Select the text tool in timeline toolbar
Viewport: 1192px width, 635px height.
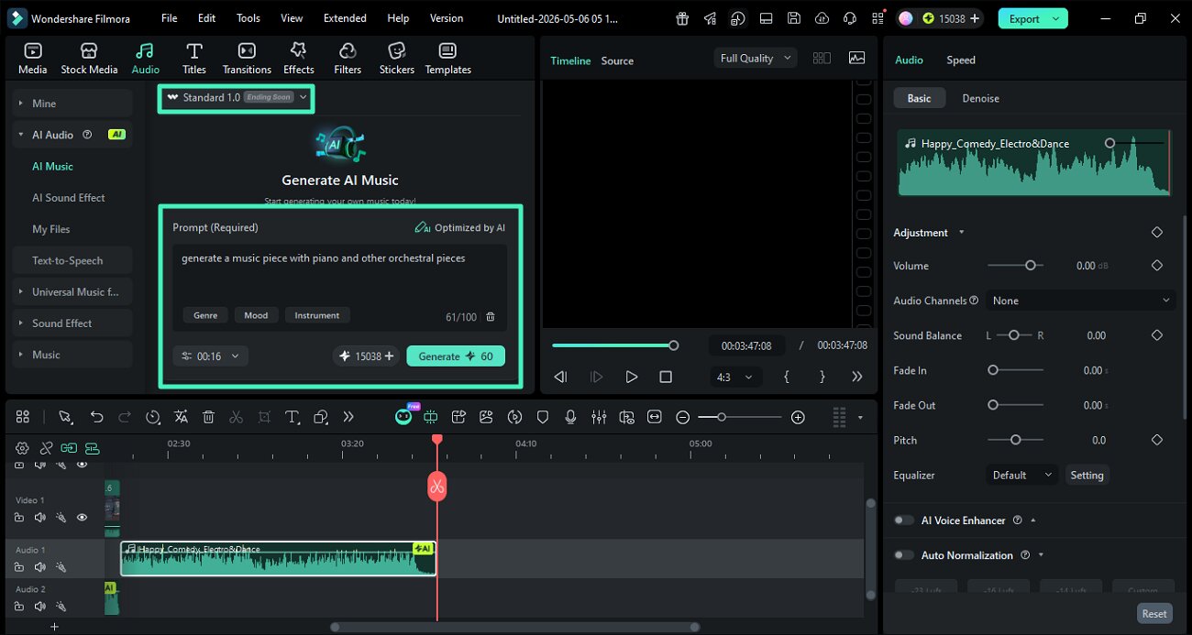click(x=292, y=417)
